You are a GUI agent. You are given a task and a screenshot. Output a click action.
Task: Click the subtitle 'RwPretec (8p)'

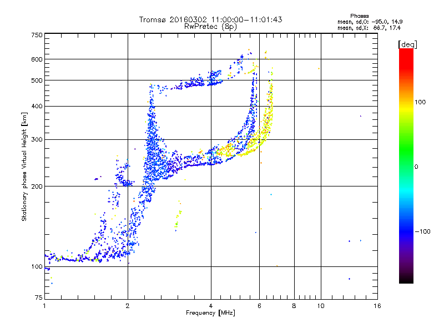tap(210, 27)
